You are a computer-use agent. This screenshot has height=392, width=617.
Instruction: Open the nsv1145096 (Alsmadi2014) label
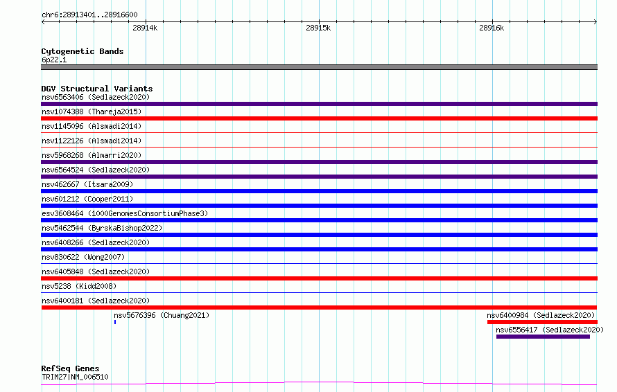point(92,126)
